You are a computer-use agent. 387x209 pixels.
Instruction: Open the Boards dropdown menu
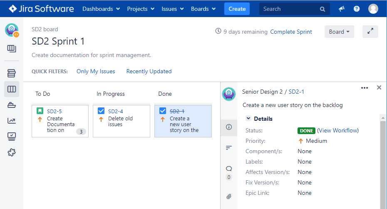203,9
